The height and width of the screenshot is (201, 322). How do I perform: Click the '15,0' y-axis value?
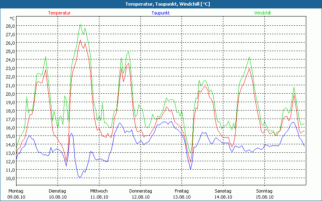[10, 136]
